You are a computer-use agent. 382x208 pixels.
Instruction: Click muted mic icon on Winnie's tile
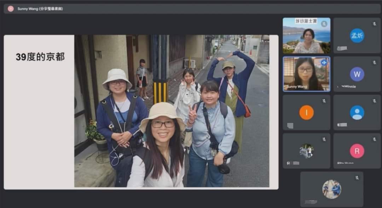coord(374,62)
